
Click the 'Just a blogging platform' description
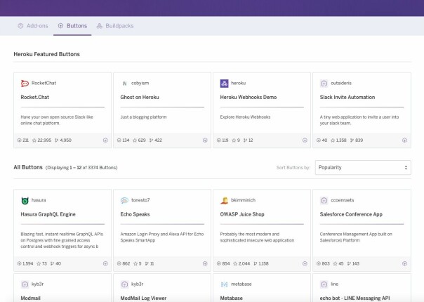tap(143, 117)
